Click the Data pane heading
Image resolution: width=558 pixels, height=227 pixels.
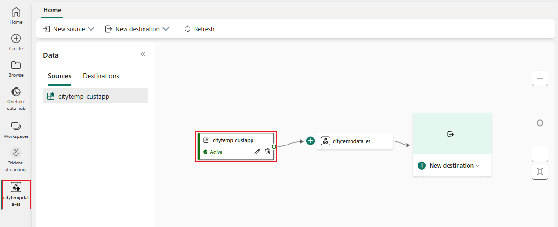point(51,55)
